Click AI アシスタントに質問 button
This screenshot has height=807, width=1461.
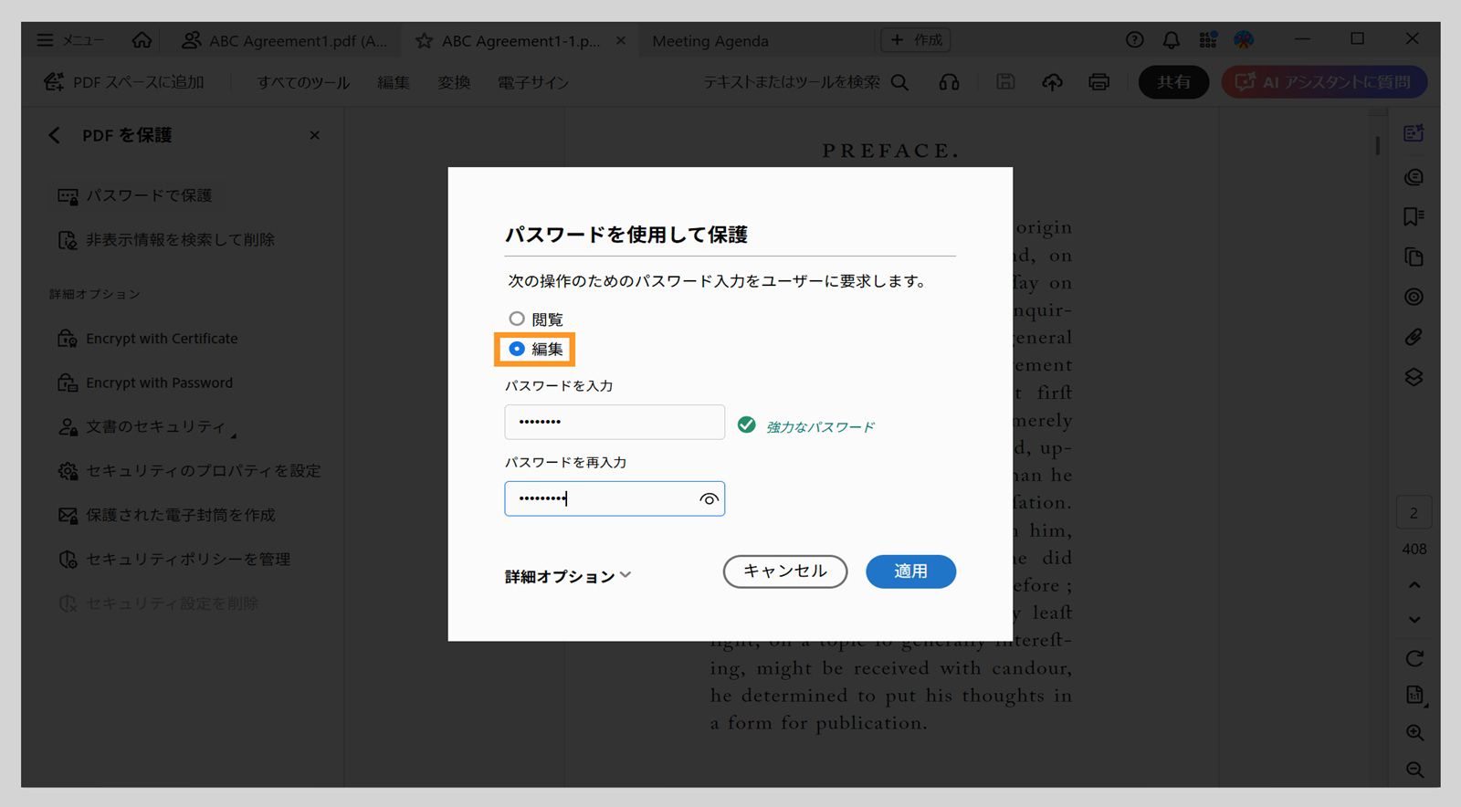1324,82
